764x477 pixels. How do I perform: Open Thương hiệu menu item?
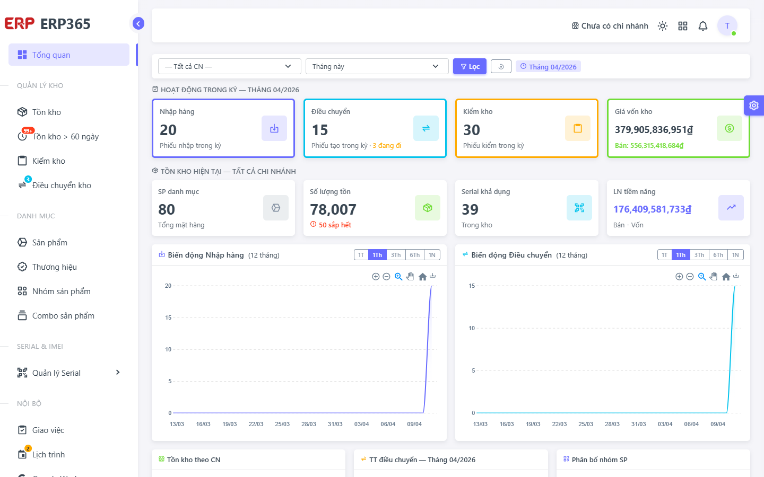[69, 267]
